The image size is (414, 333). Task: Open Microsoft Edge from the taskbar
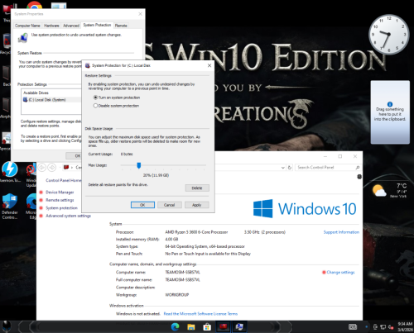tap(175, 326)
